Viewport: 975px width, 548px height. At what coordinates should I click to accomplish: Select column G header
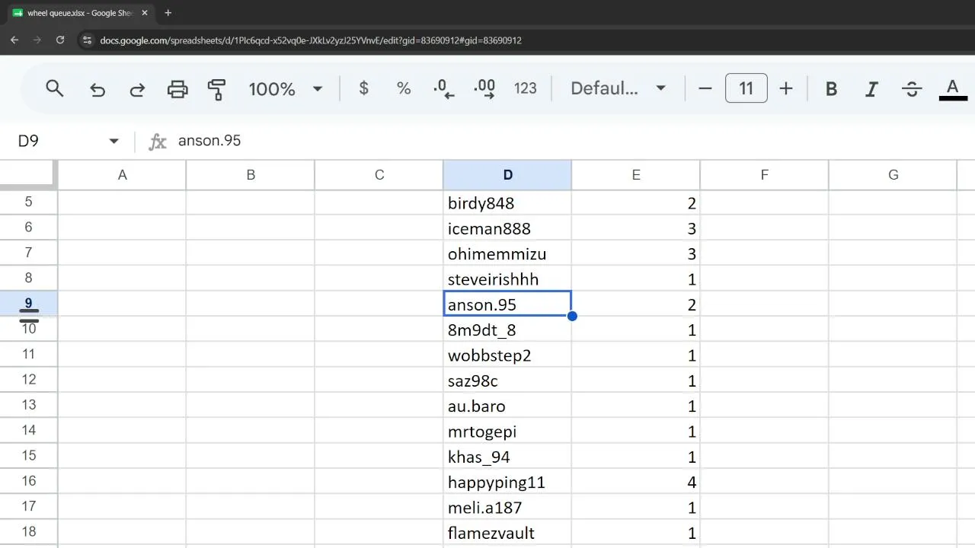coord(893,175)
